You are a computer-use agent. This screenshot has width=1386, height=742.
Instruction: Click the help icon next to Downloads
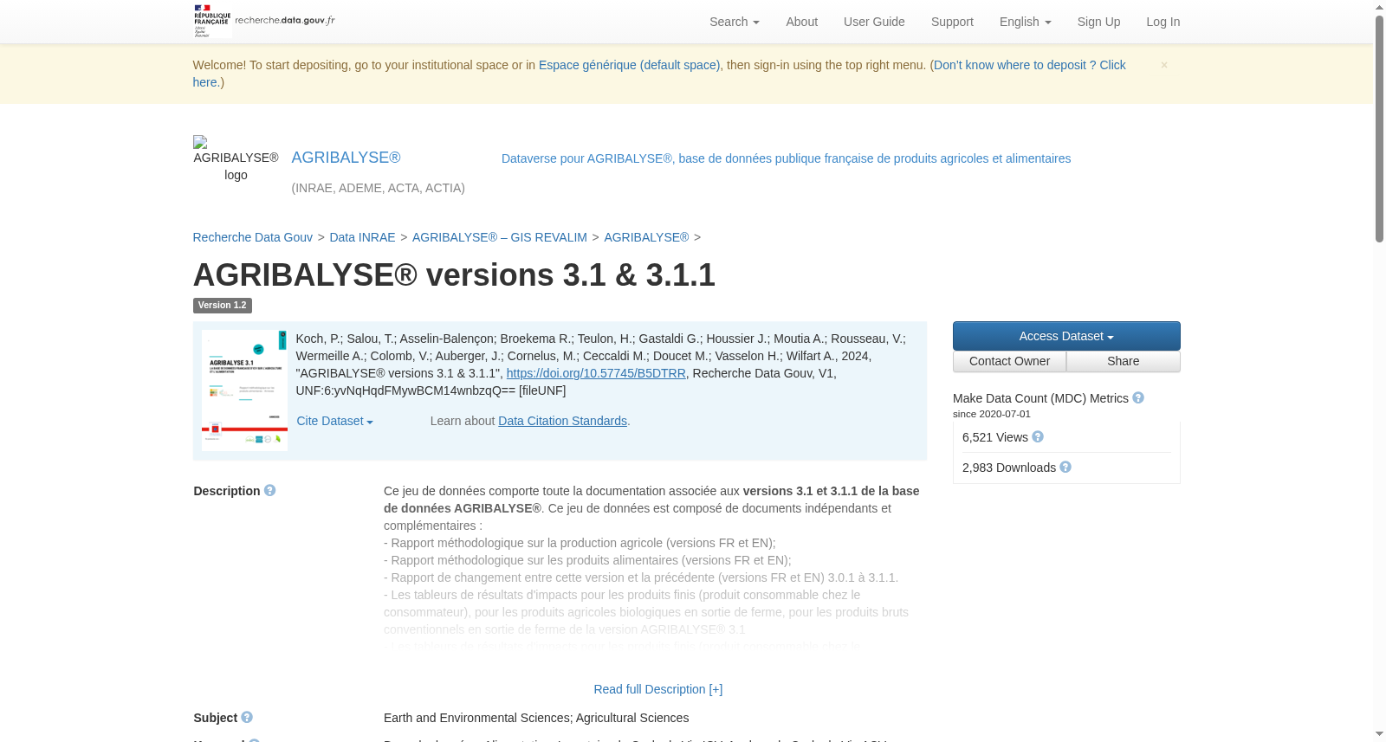click(1065, 468)
